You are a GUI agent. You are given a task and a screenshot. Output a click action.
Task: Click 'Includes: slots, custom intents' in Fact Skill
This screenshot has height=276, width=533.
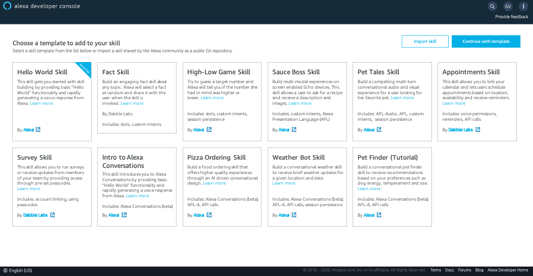[132, 124]
